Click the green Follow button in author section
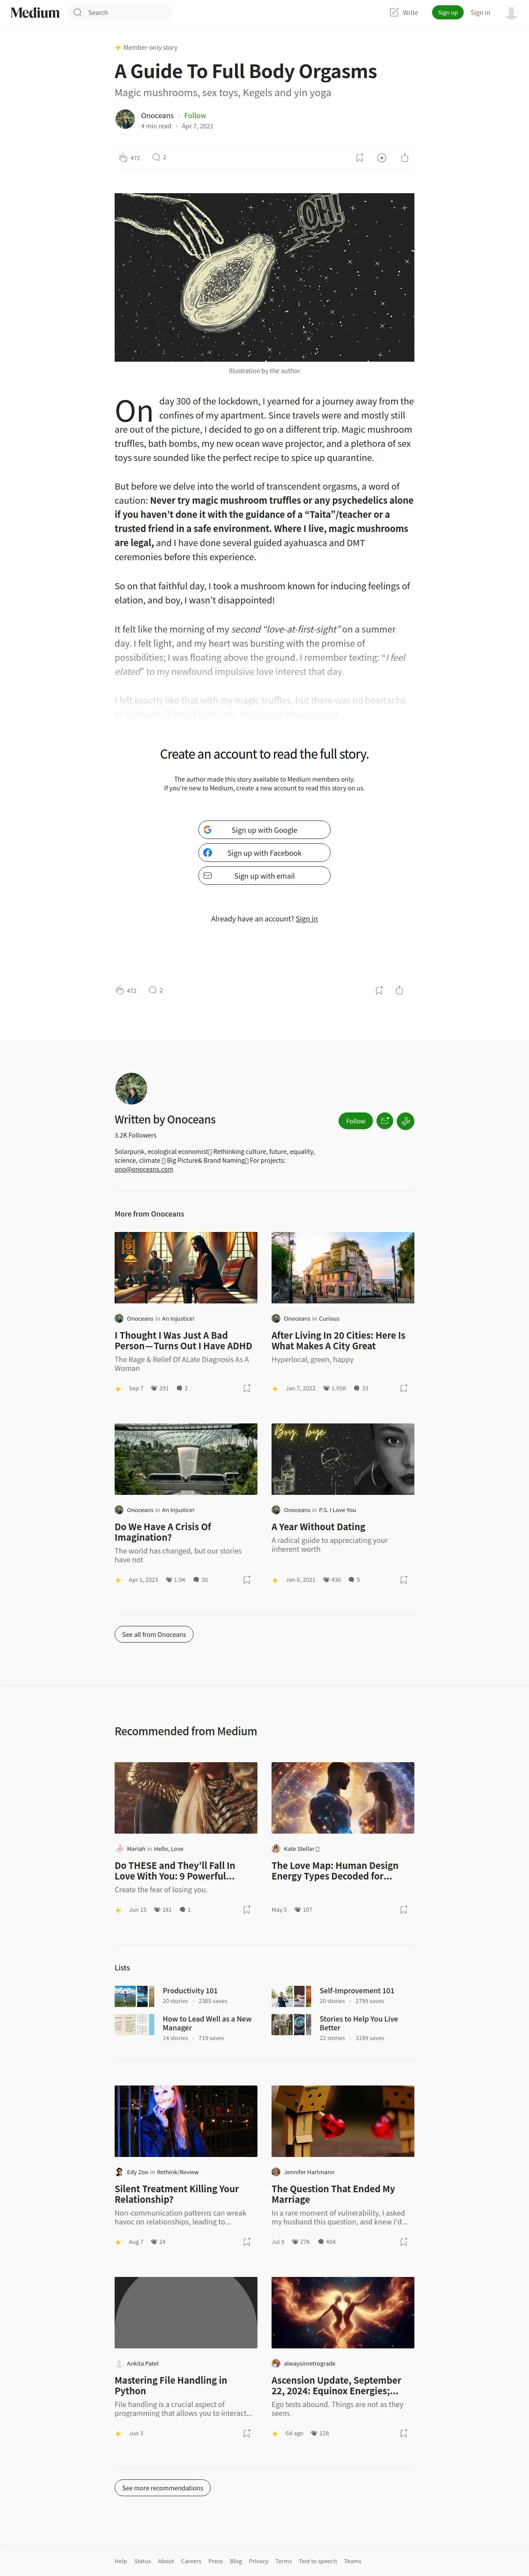Viewport: 529px width, 2576px height. pos(355,1121)
